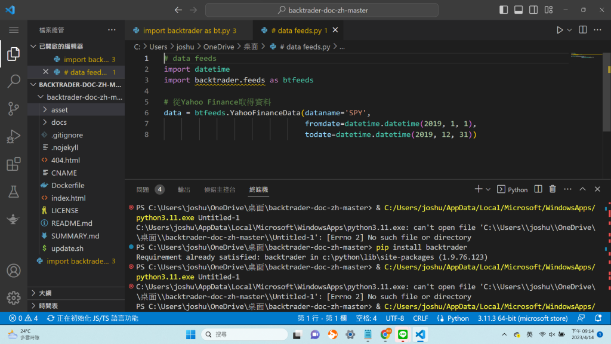Close # data feed... in open editors

45,72
